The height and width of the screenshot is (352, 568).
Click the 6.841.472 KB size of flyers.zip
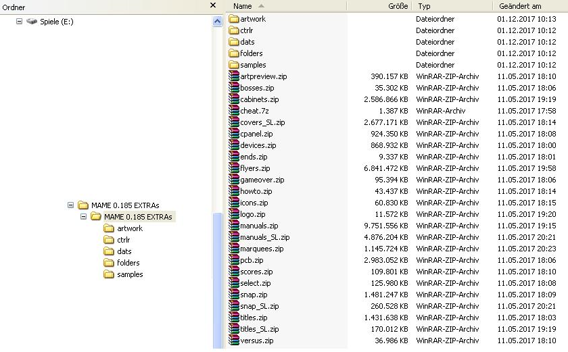tap(386, 168)
